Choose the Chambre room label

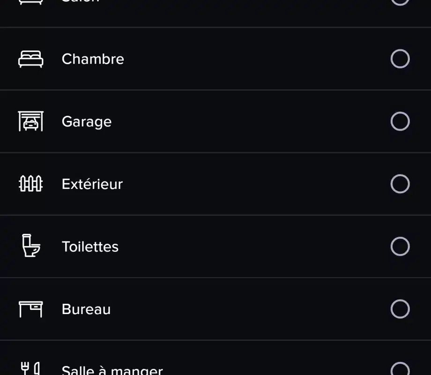point(93,59)
